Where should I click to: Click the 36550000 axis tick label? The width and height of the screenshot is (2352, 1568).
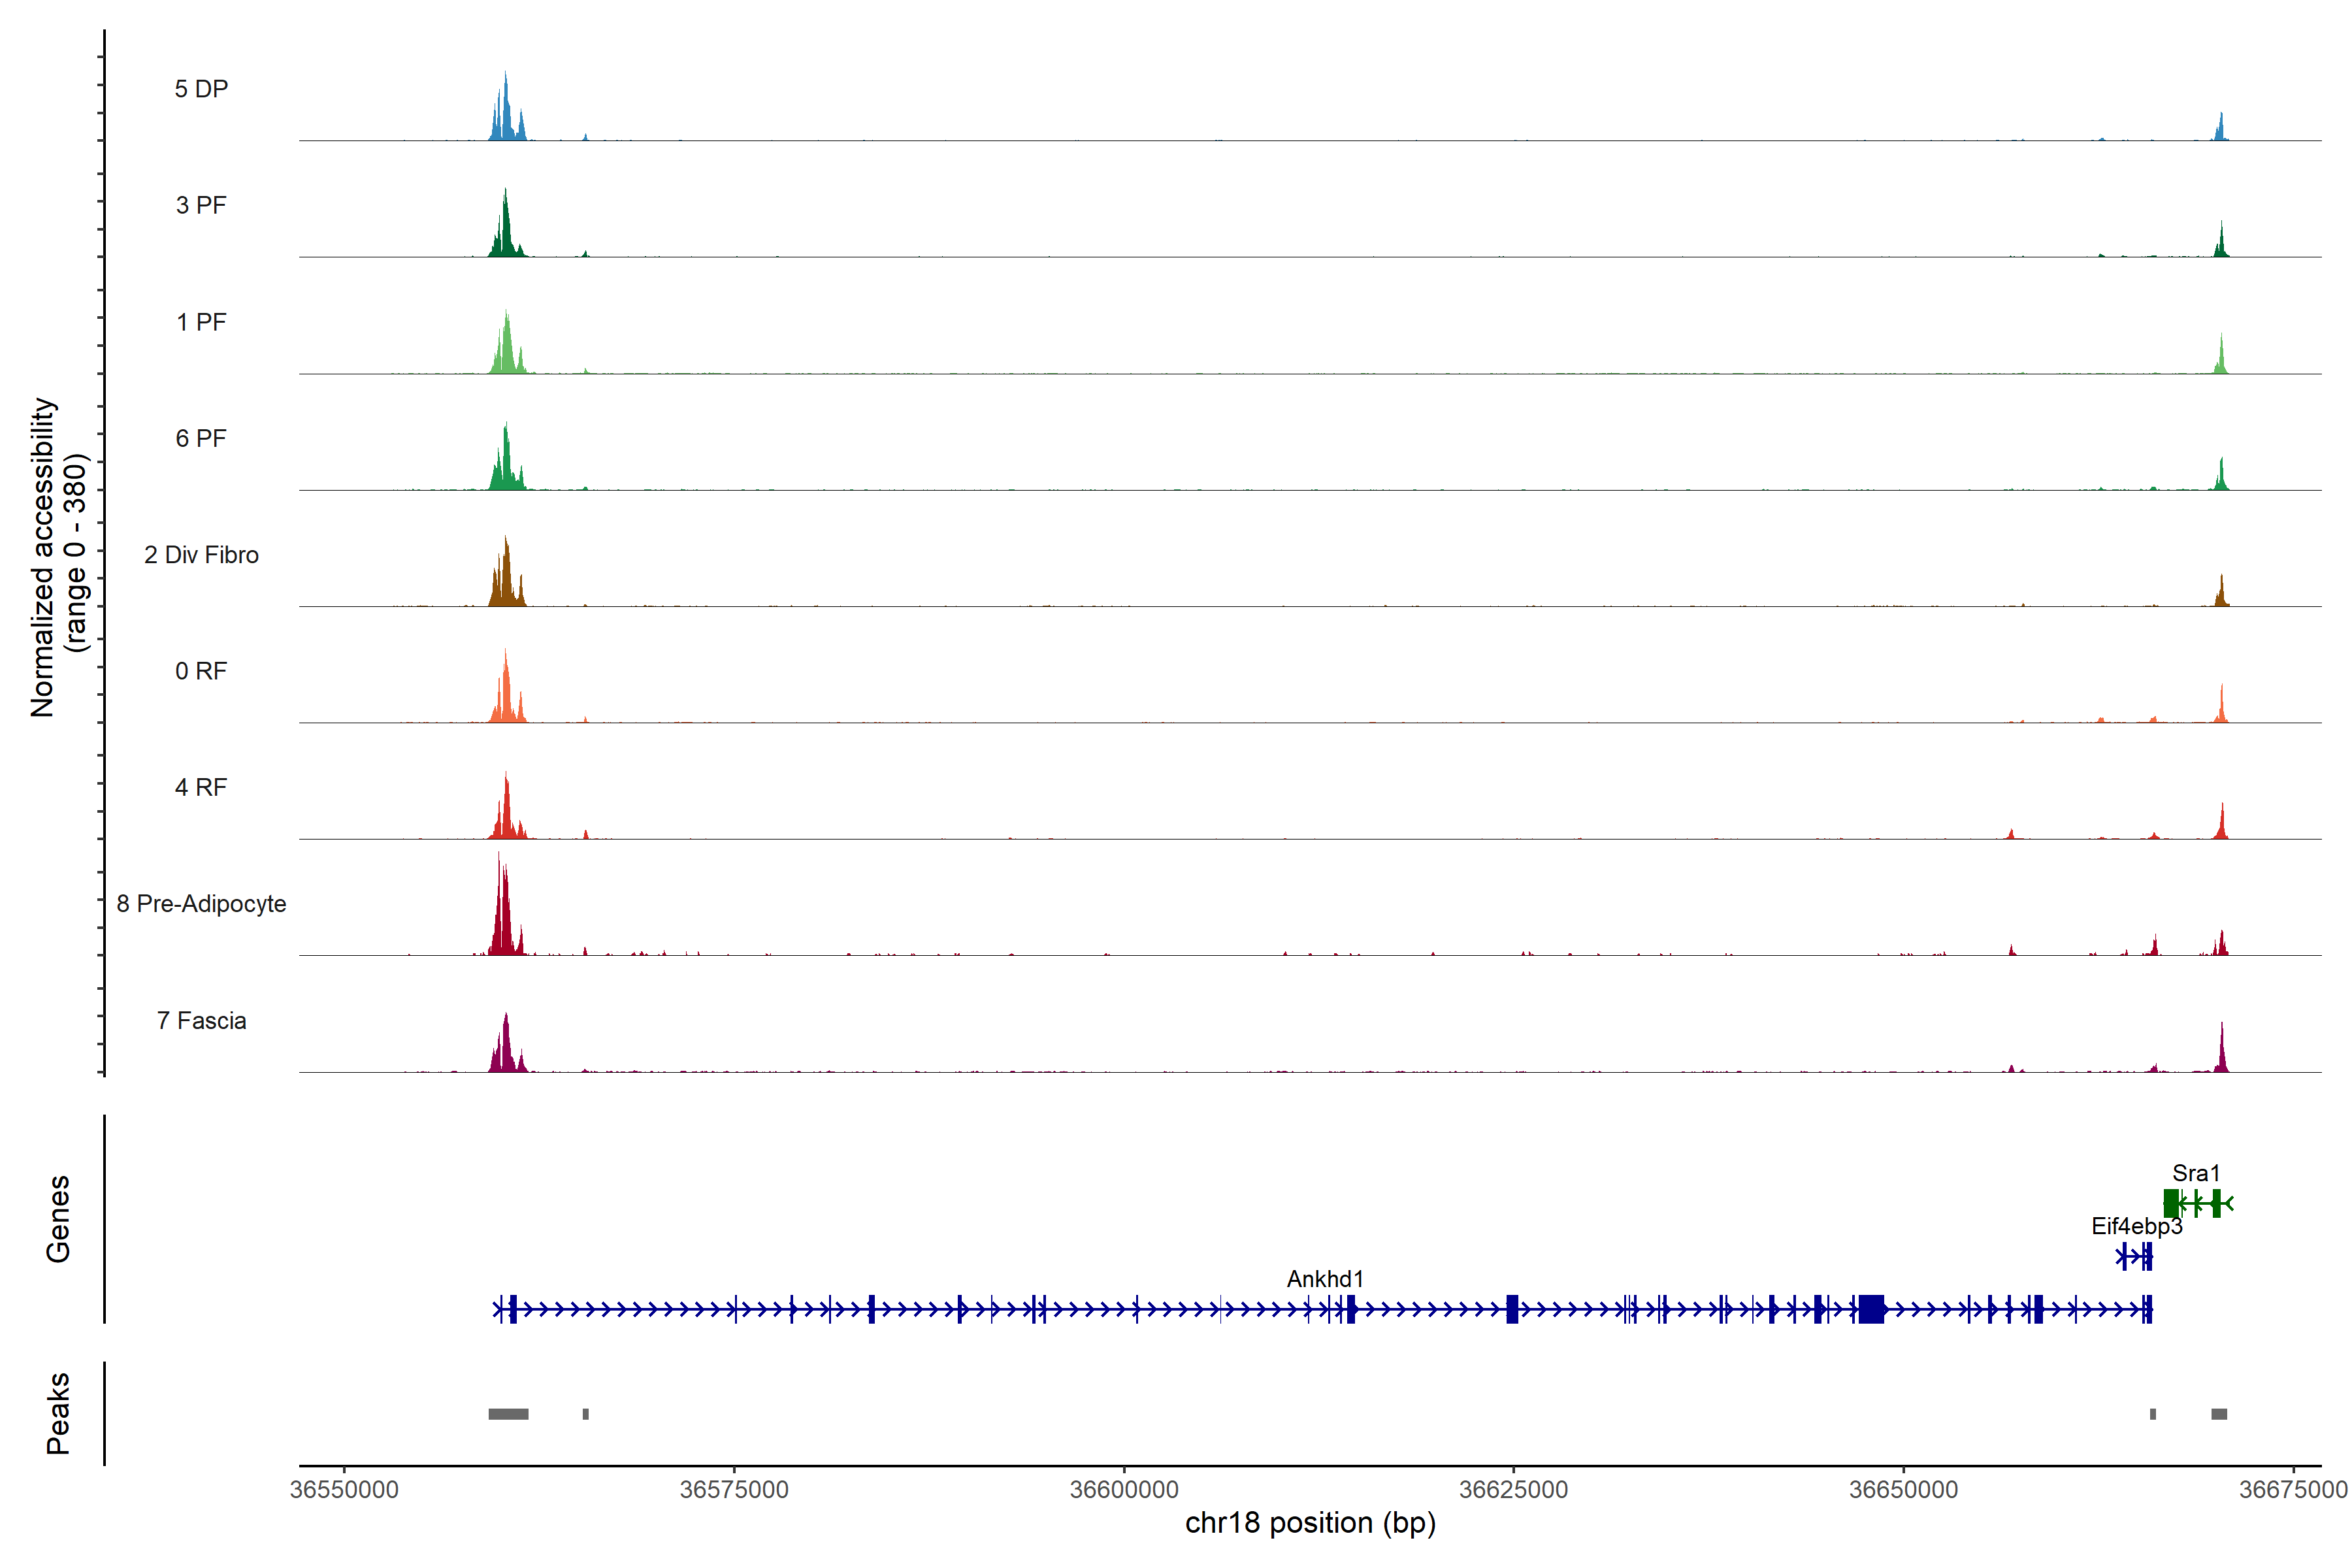click(344, 1489)
